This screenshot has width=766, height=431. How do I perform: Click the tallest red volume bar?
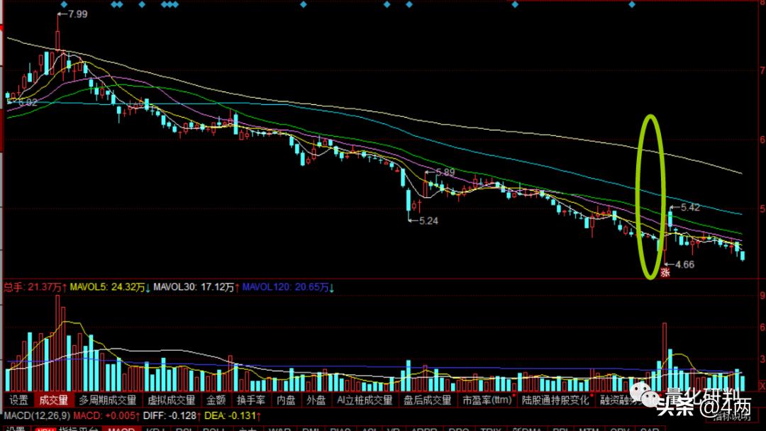[57, 340]
